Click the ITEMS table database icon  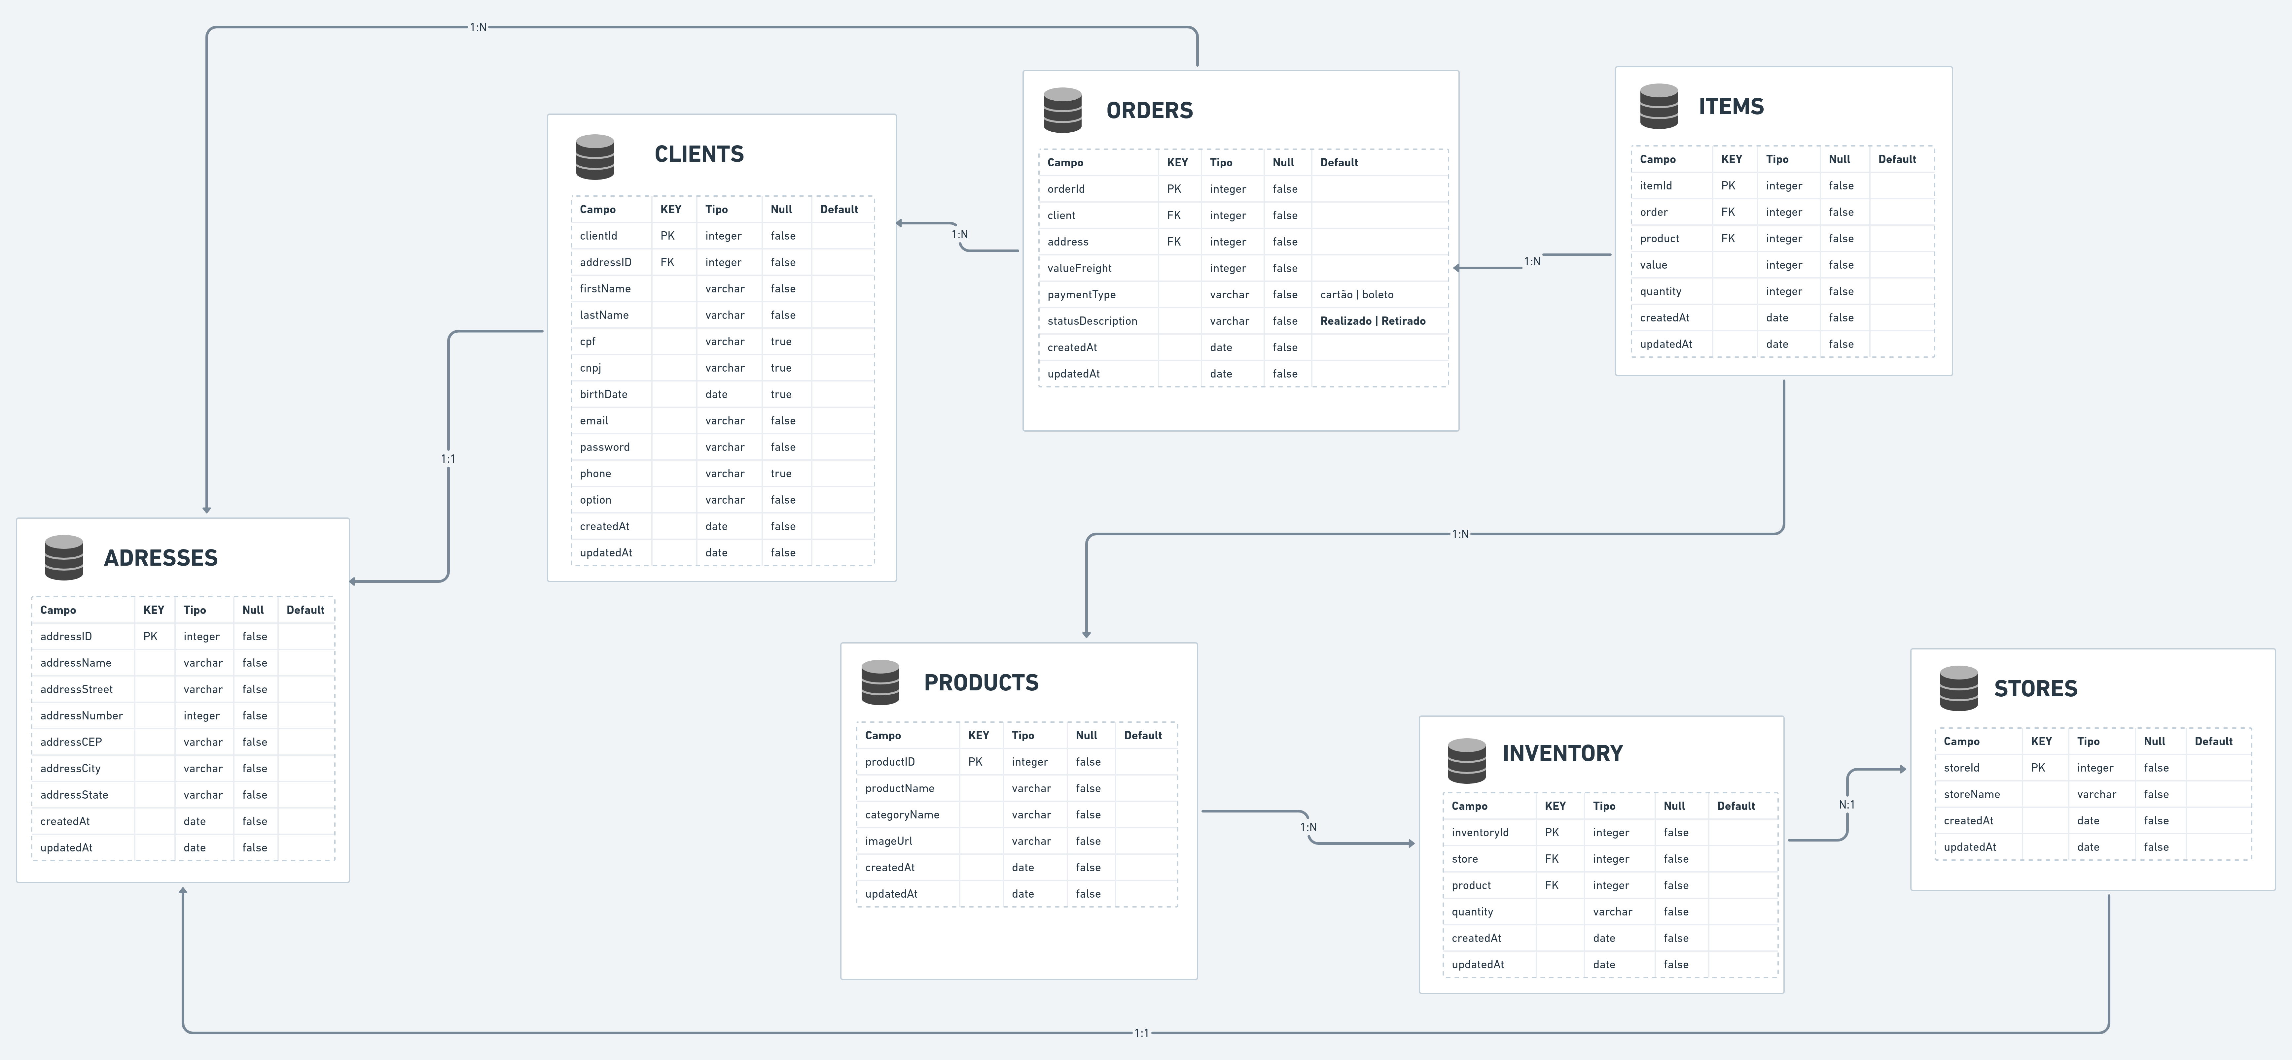click(1659, 106)
